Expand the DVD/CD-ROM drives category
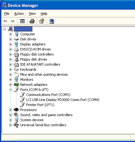This screenshot has height=142, width=135. click(10, 49)
